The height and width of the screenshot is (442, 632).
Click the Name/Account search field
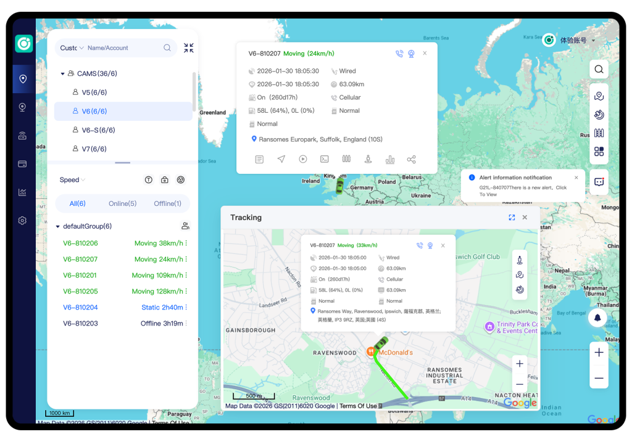122,48
